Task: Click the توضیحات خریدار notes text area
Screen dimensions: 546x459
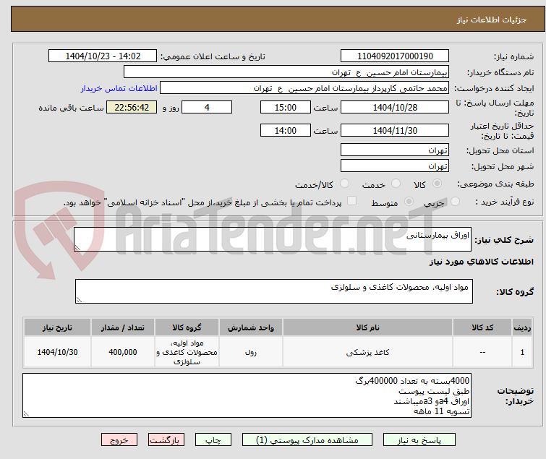Action: point(247,395)
